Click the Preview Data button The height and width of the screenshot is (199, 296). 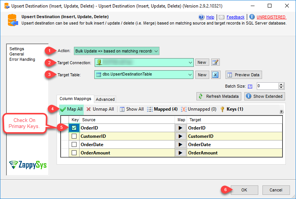click(244, 75)
